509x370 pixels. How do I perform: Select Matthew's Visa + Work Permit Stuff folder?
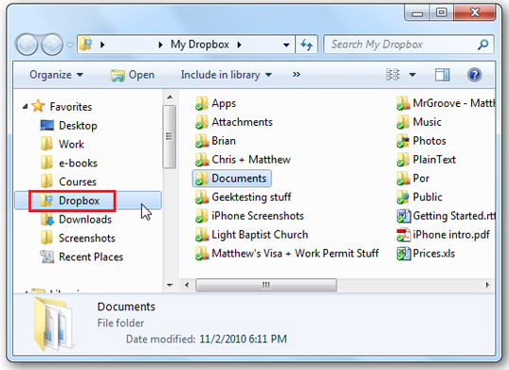(x=287, y=254)
